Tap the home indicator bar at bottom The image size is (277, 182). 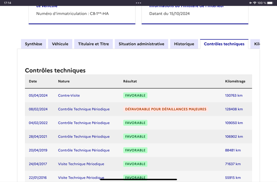[138, 179]
